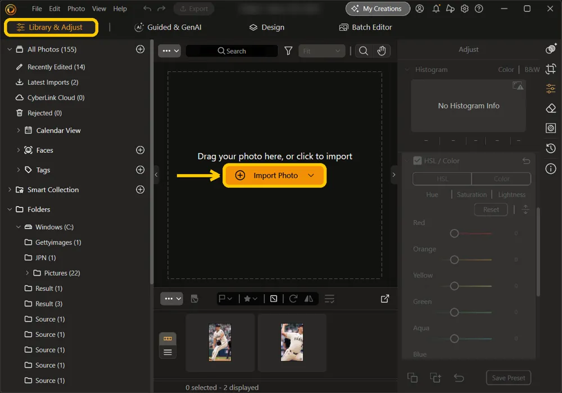Collapse the Folders section
Viewport: 562px width, 393px height.
(10, 209)
